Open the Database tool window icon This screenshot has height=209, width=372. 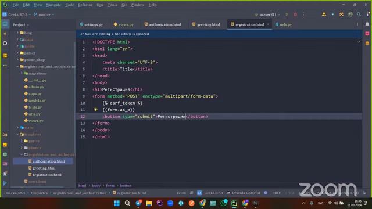tap(367, 43)
